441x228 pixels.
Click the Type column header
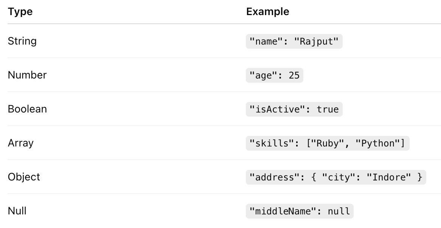click(20, 11)
